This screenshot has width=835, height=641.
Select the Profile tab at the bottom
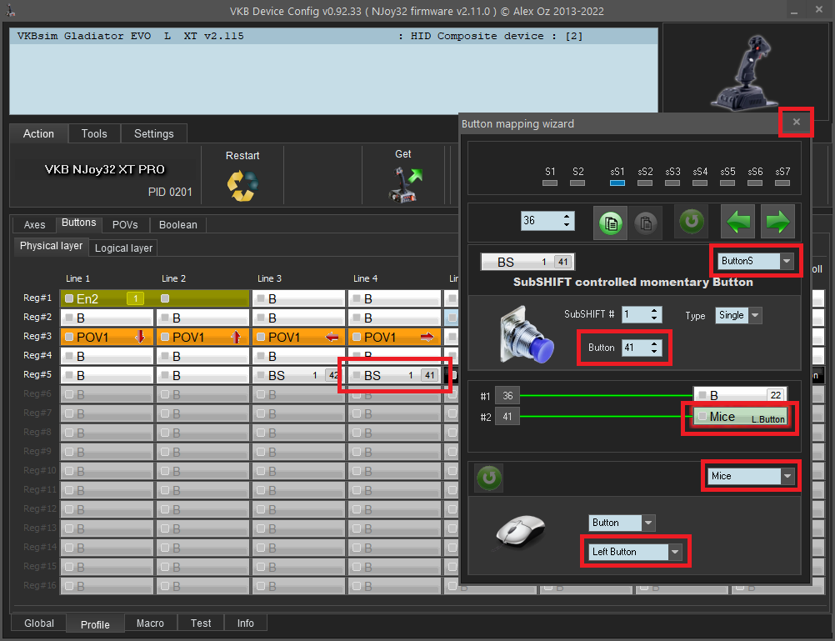click(95, 624)
